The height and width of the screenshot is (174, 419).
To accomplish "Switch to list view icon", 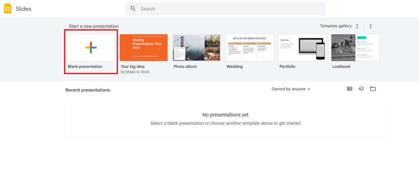I will (350, 89).
